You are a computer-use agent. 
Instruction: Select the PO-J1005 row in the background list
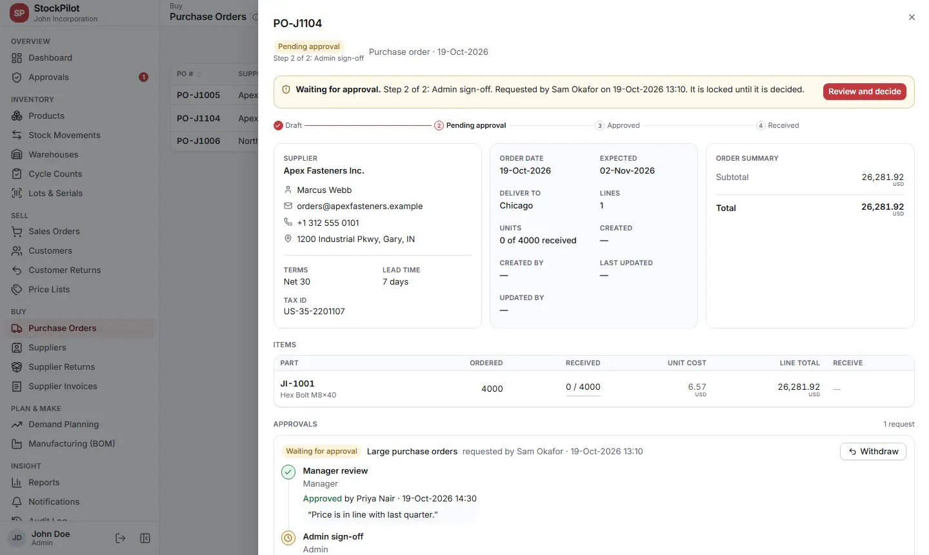coord(214,96)
